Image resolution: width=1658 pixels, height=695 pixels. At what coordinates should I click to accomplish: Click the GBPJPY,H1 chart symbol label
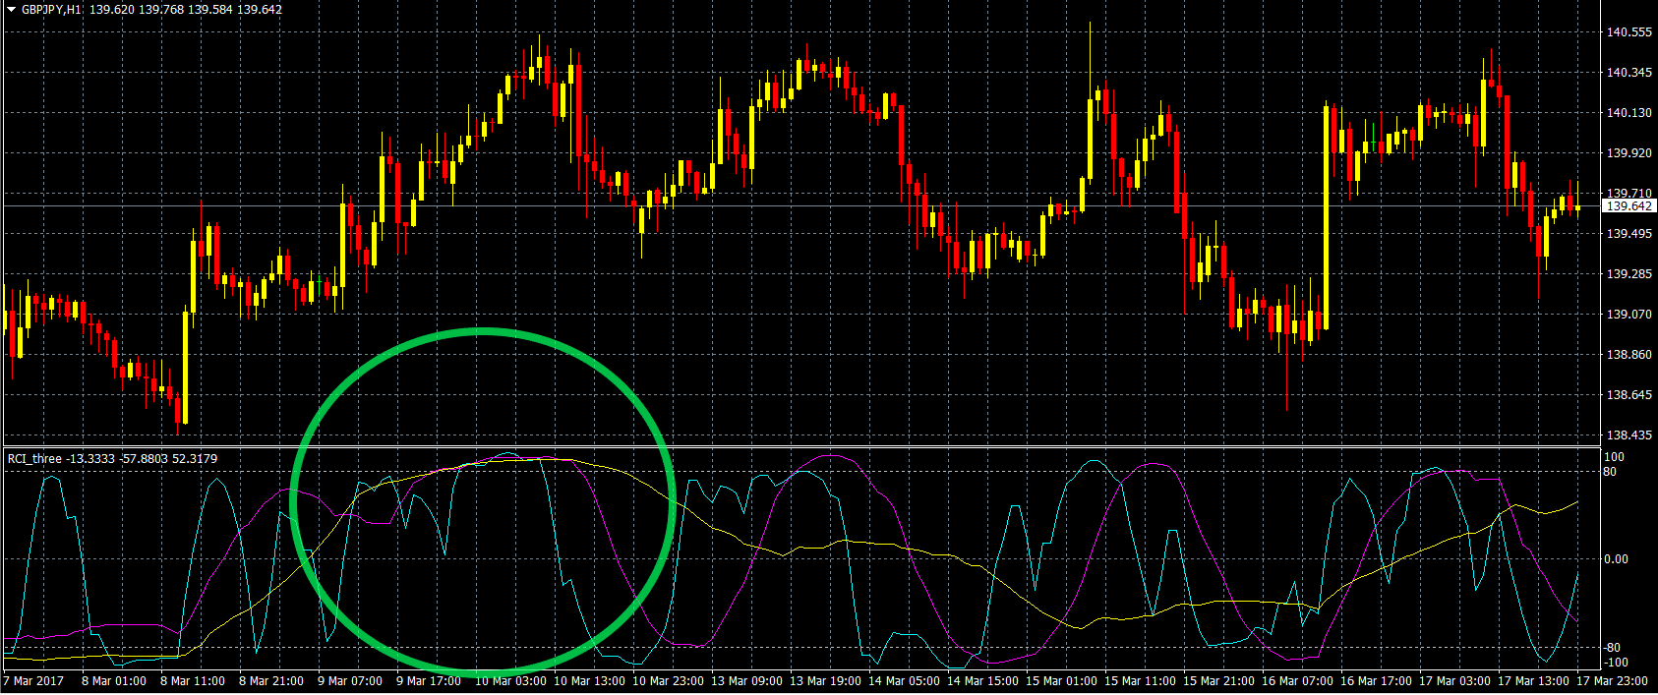(x=52, y=9)
